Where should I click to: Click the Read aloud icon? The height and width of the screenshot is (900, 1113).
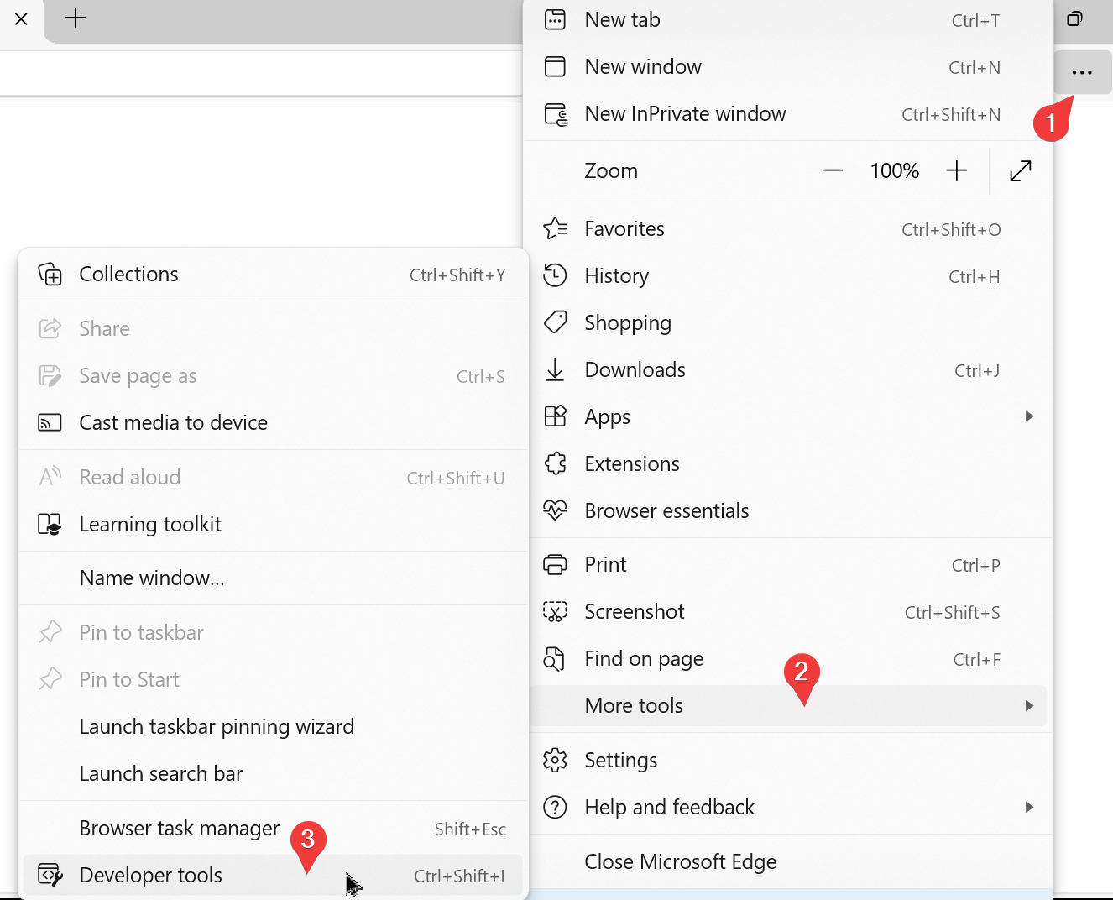pos(50,477)
